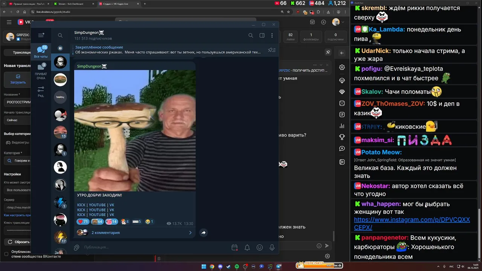This screenshot has height=271, width=482.
Task: Open the trophy icon in VK sidebar
Action: click(x=342, y=137)
